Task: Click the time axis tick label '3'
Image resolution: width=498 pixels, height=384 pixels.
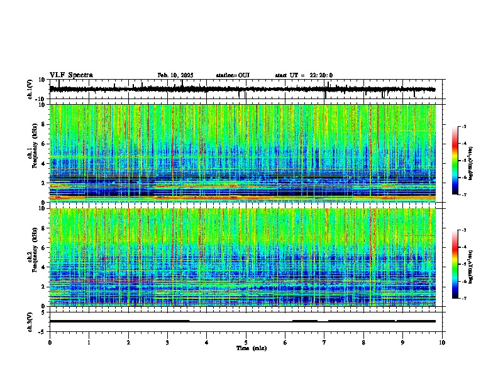Action: pyautogui.click(x=167, y=343)
